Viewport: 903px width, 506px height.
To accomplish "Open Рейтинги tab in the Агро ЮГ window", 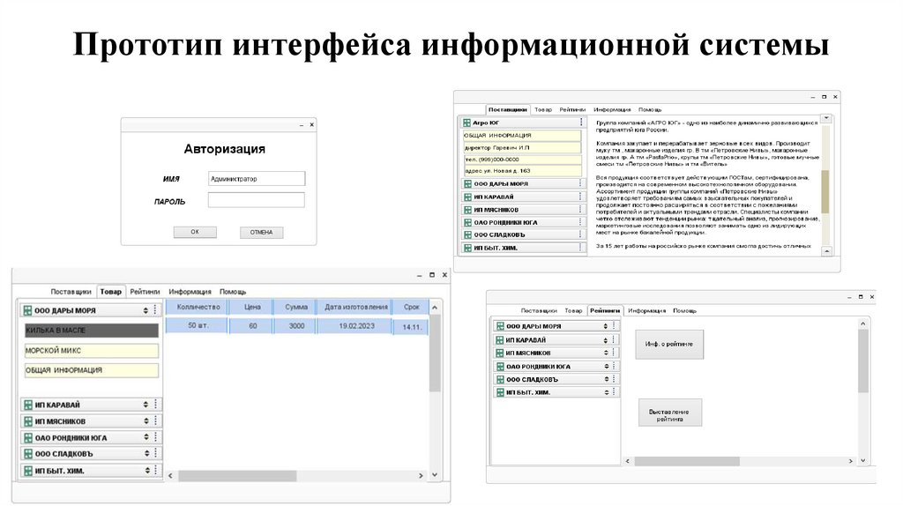I will pos(572,109).
